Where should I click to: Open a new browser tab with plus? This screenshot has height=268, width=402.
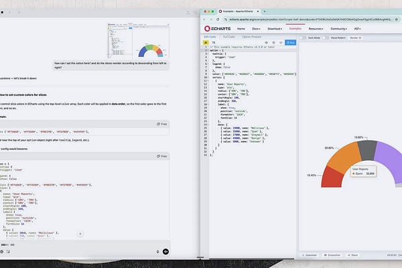pos(265,11)
